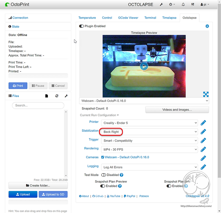Open the pi user menu
The image size is (221, 213).
pyautogui.click(x=205, y=5)
